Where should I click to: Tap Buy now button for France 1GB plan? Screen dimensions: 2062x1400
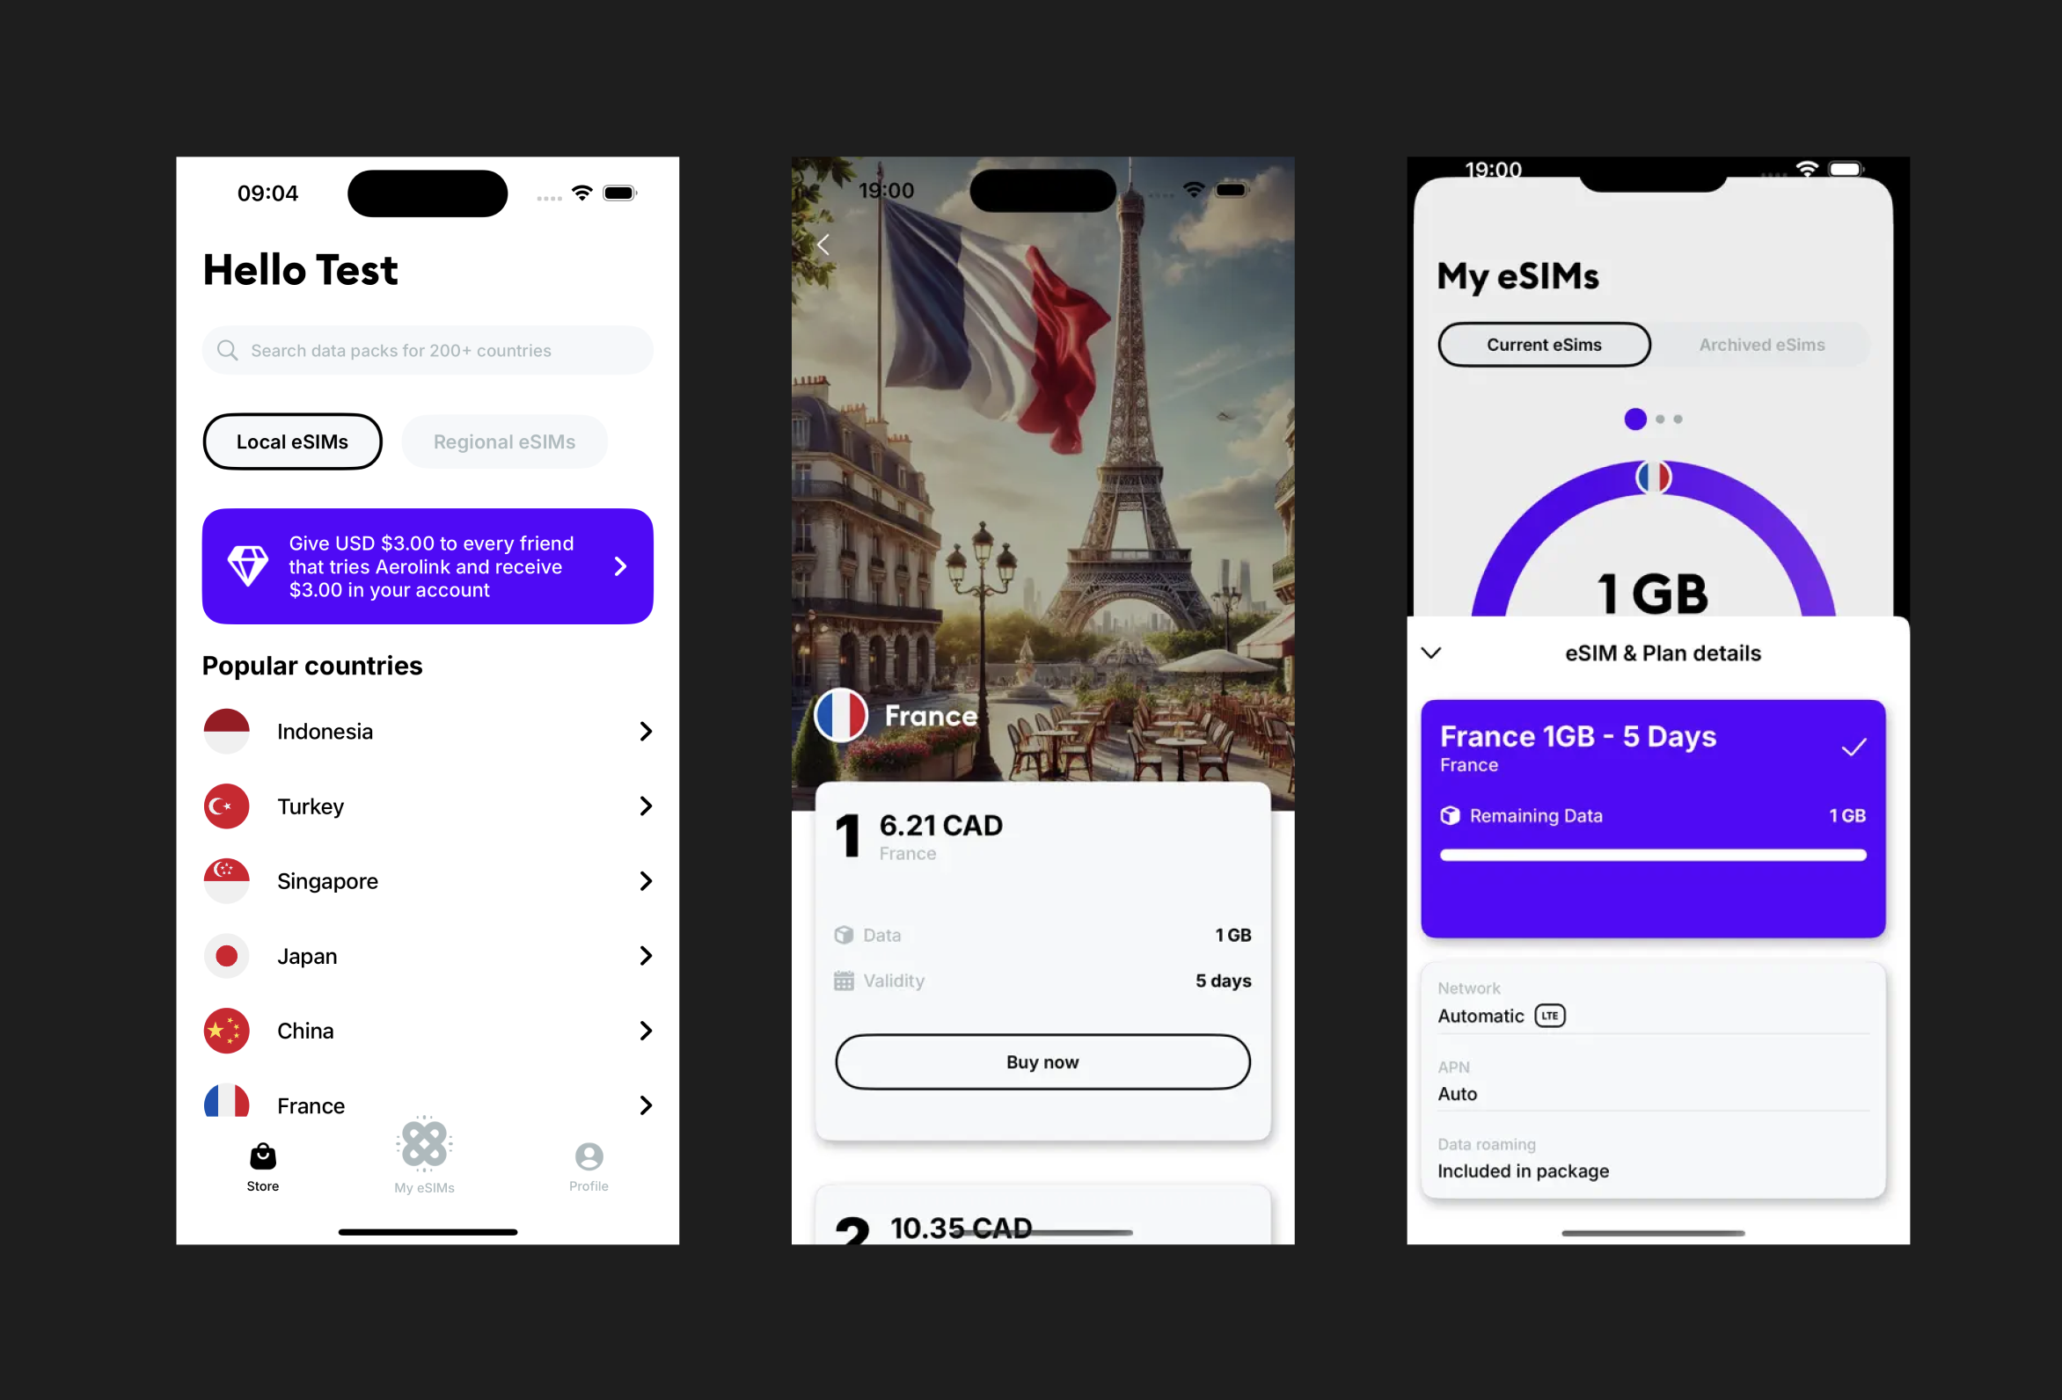point(1042,1061)
